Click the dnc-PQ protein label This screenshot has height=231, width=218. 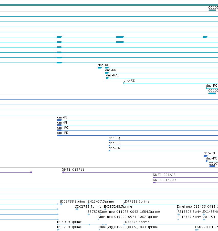click(x=114, y=138)
